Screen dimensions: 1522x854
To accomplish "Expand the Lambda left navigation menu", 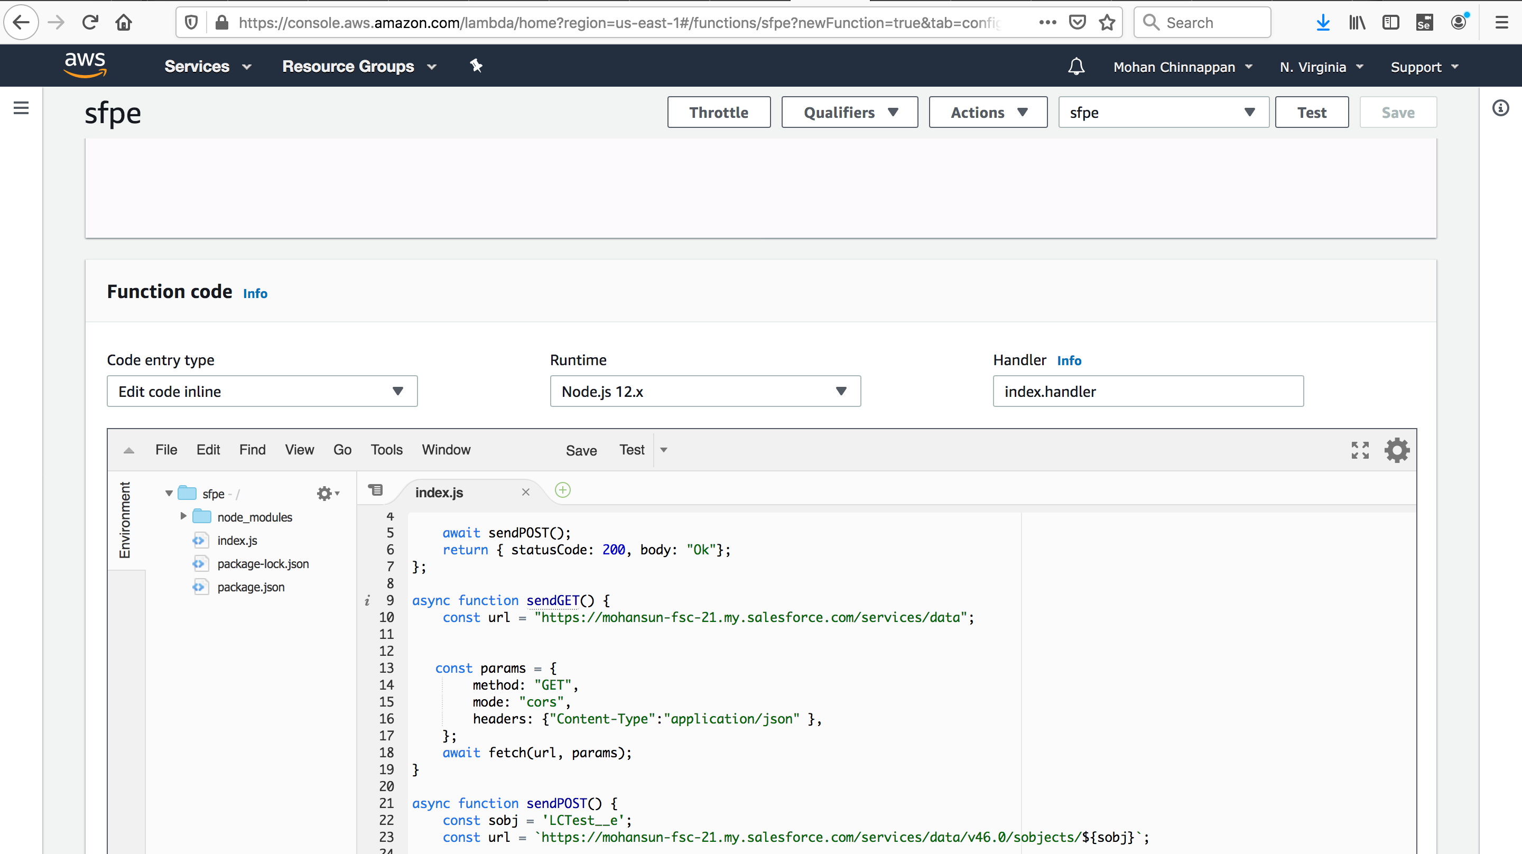I will click(21, 108).
